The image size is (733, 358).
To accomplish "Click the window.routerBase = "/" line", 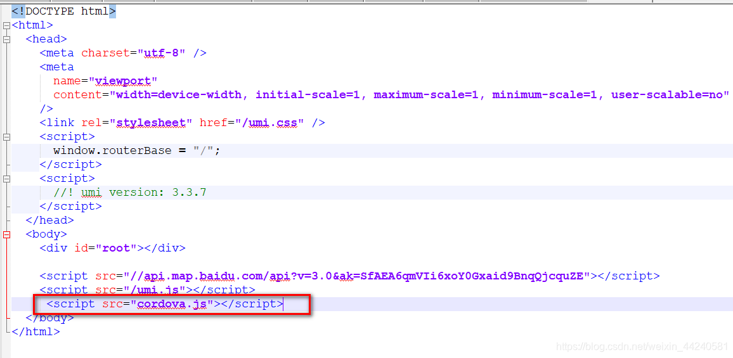I will coord(136,151).
